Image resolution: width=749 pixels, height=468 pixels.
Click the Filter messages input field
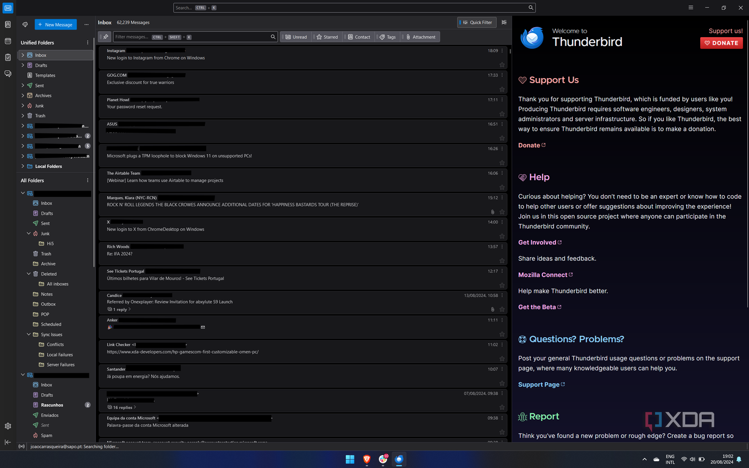[x=195, y=37]
